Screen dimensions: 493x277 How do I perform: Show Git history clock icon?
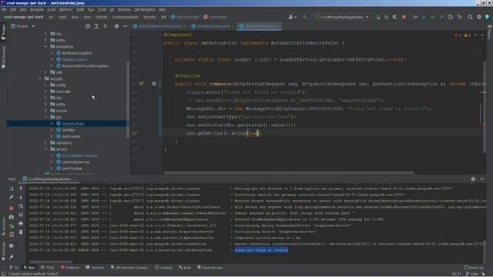(x=450, y=17)
